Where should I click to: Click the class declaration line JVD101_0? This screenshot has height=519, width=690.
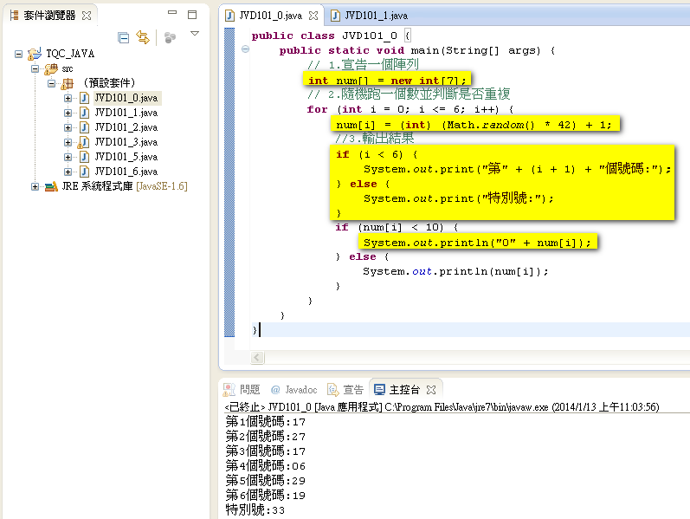point(332,36)
